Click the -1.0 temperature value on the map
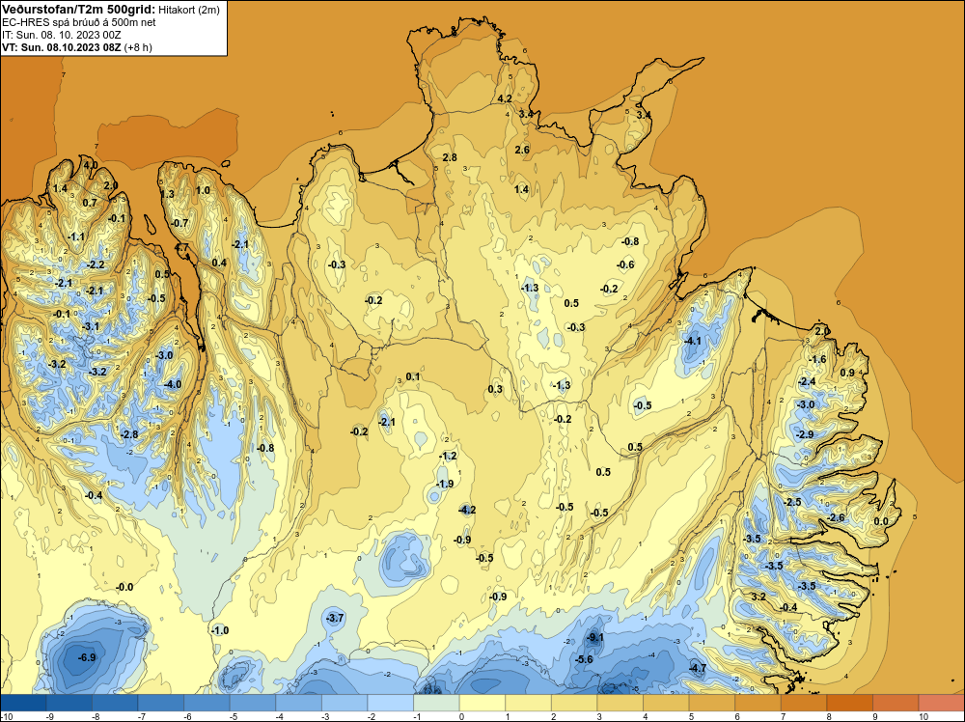 click(x=220, y=630)
